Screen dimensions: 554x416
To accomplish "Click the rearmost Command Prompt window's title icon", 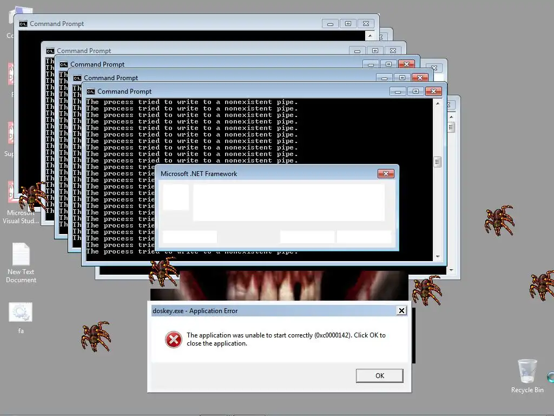I will 23,24.
